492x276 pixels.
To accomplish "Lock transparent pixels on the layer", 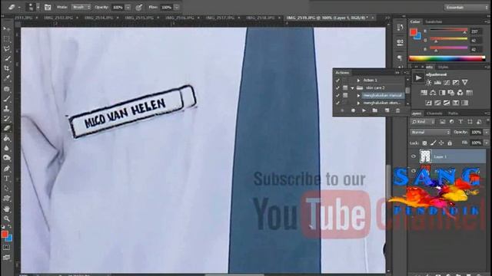I will tap(424, 143).
